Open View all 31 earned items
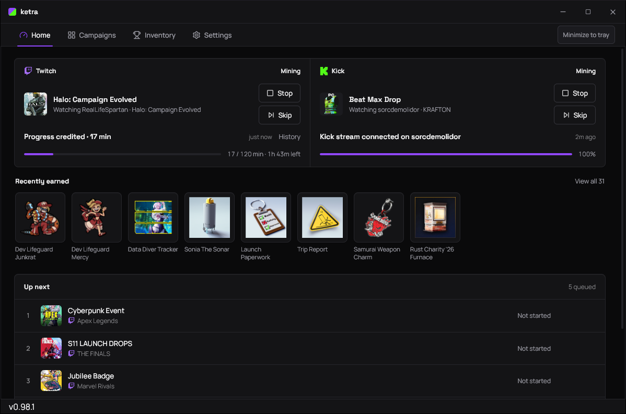 click(x=589, y=181)
